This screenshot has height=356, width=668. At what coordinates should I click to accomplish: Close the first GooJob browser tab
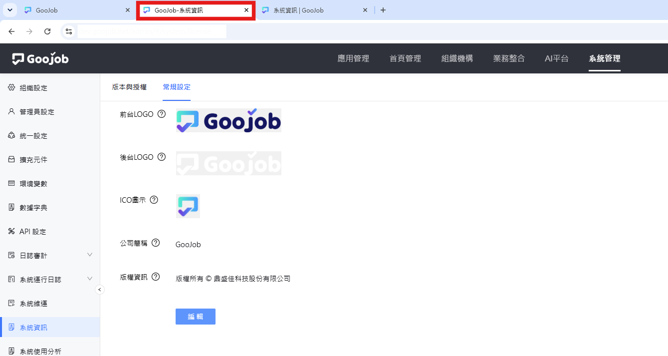click(x=128, y=10)
